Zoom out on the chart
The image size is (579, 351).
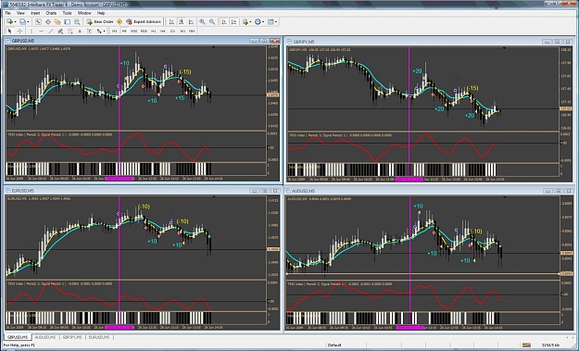tap(212, 22)
